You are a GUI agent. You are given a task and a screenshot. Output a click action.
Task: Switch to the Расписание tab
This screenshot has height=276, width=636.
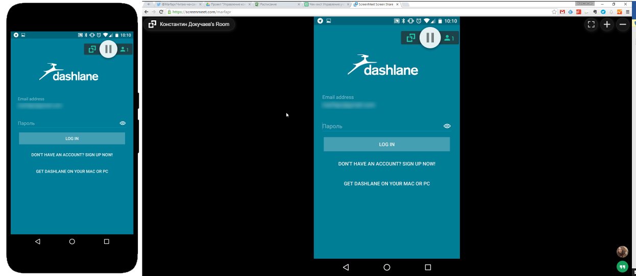277,4
